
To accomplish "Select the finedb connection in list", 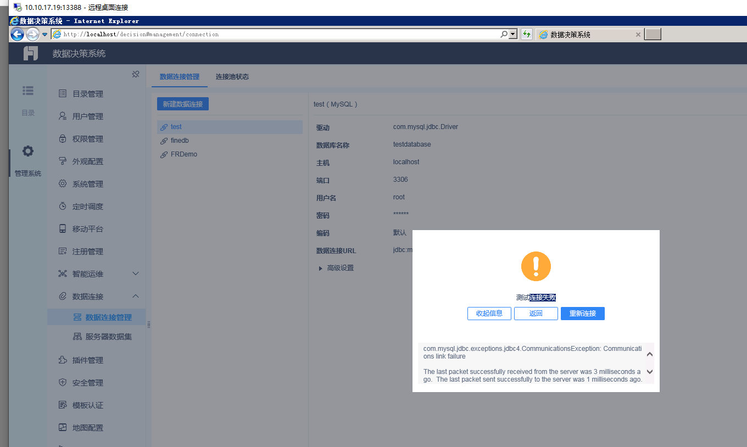I will (230, 141).
